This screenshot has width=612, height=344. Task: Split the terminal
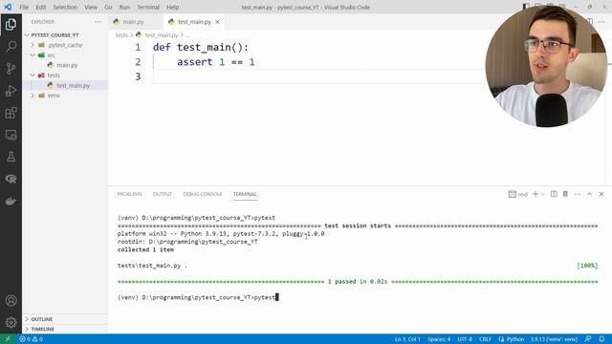pos(554,194)
